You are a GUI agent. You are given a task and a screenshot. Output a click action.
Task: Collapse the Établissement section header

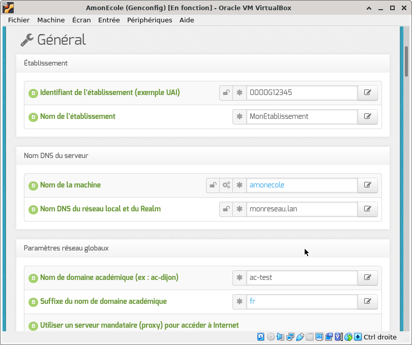click(203, 64)
